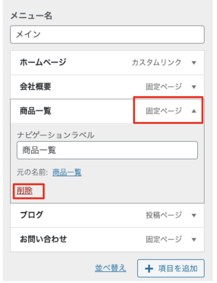Focus the ナビゲーションラベル input field

107,150
